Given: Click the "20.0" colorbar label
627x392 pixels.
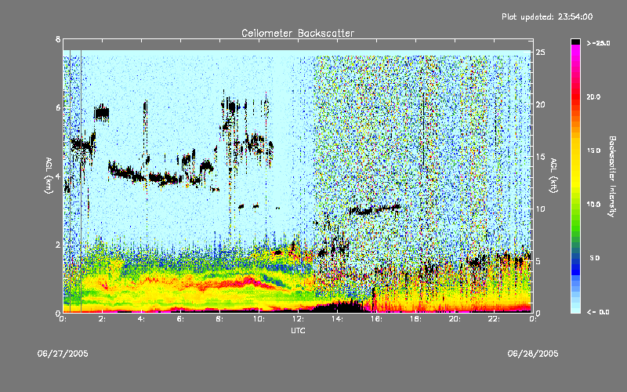Looking at the screenshot, I should pos(593,96).
